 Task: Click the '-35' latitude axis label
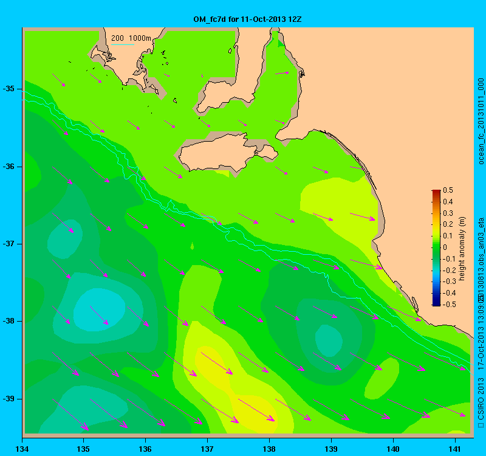coord(9,89)
